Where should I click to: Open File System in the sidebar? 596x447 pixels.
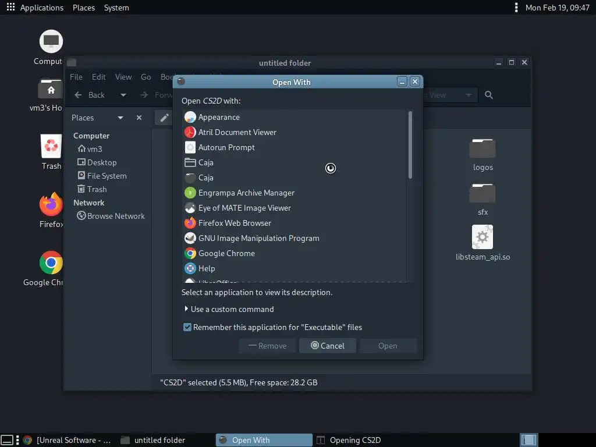(102, 176)
